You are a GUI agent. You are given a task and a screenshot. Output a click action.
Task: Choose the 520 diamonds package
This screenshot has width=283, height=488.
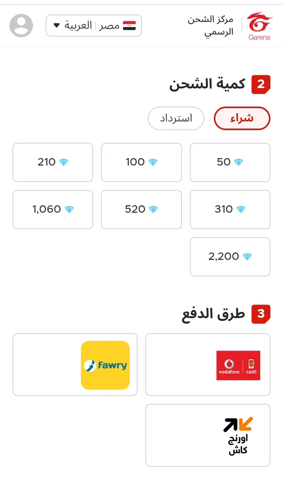[141, 210]
